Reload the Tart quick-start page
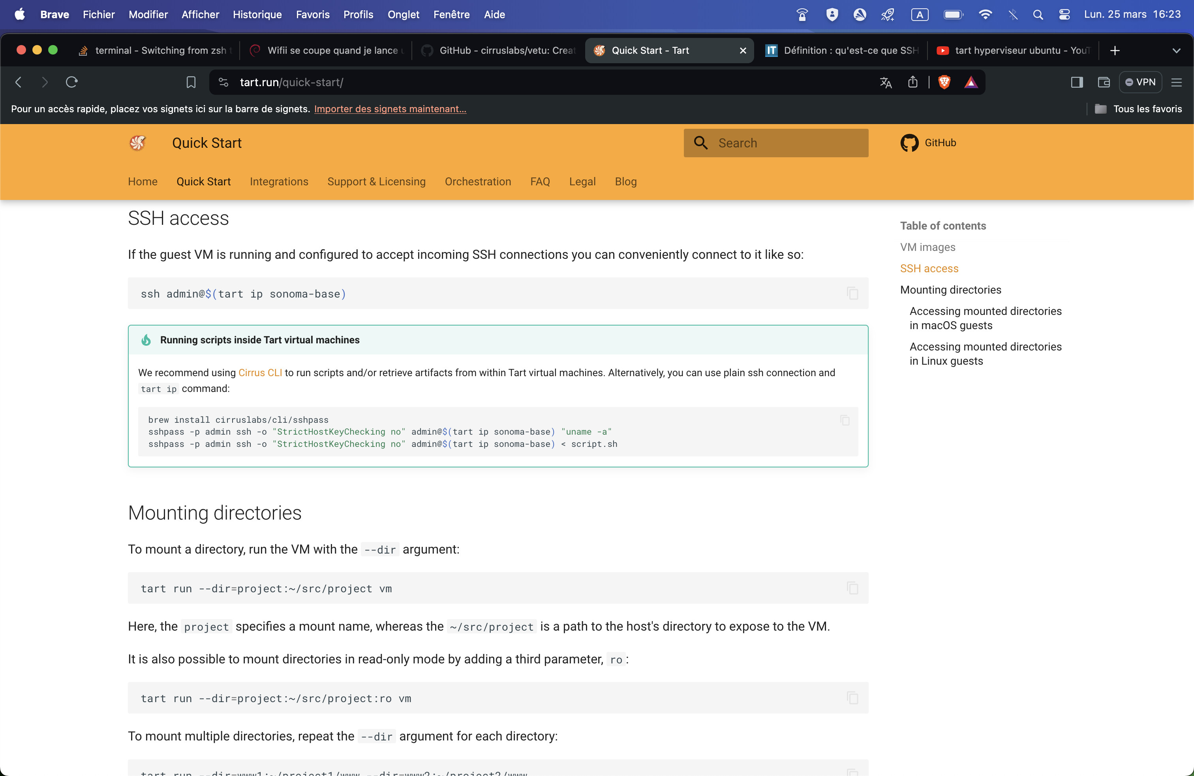This screenshot has height=776, width=1194. [72, 82]
